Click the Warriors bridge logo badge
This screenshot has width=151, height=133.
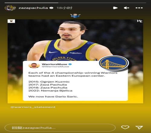[x=114, y=63]
